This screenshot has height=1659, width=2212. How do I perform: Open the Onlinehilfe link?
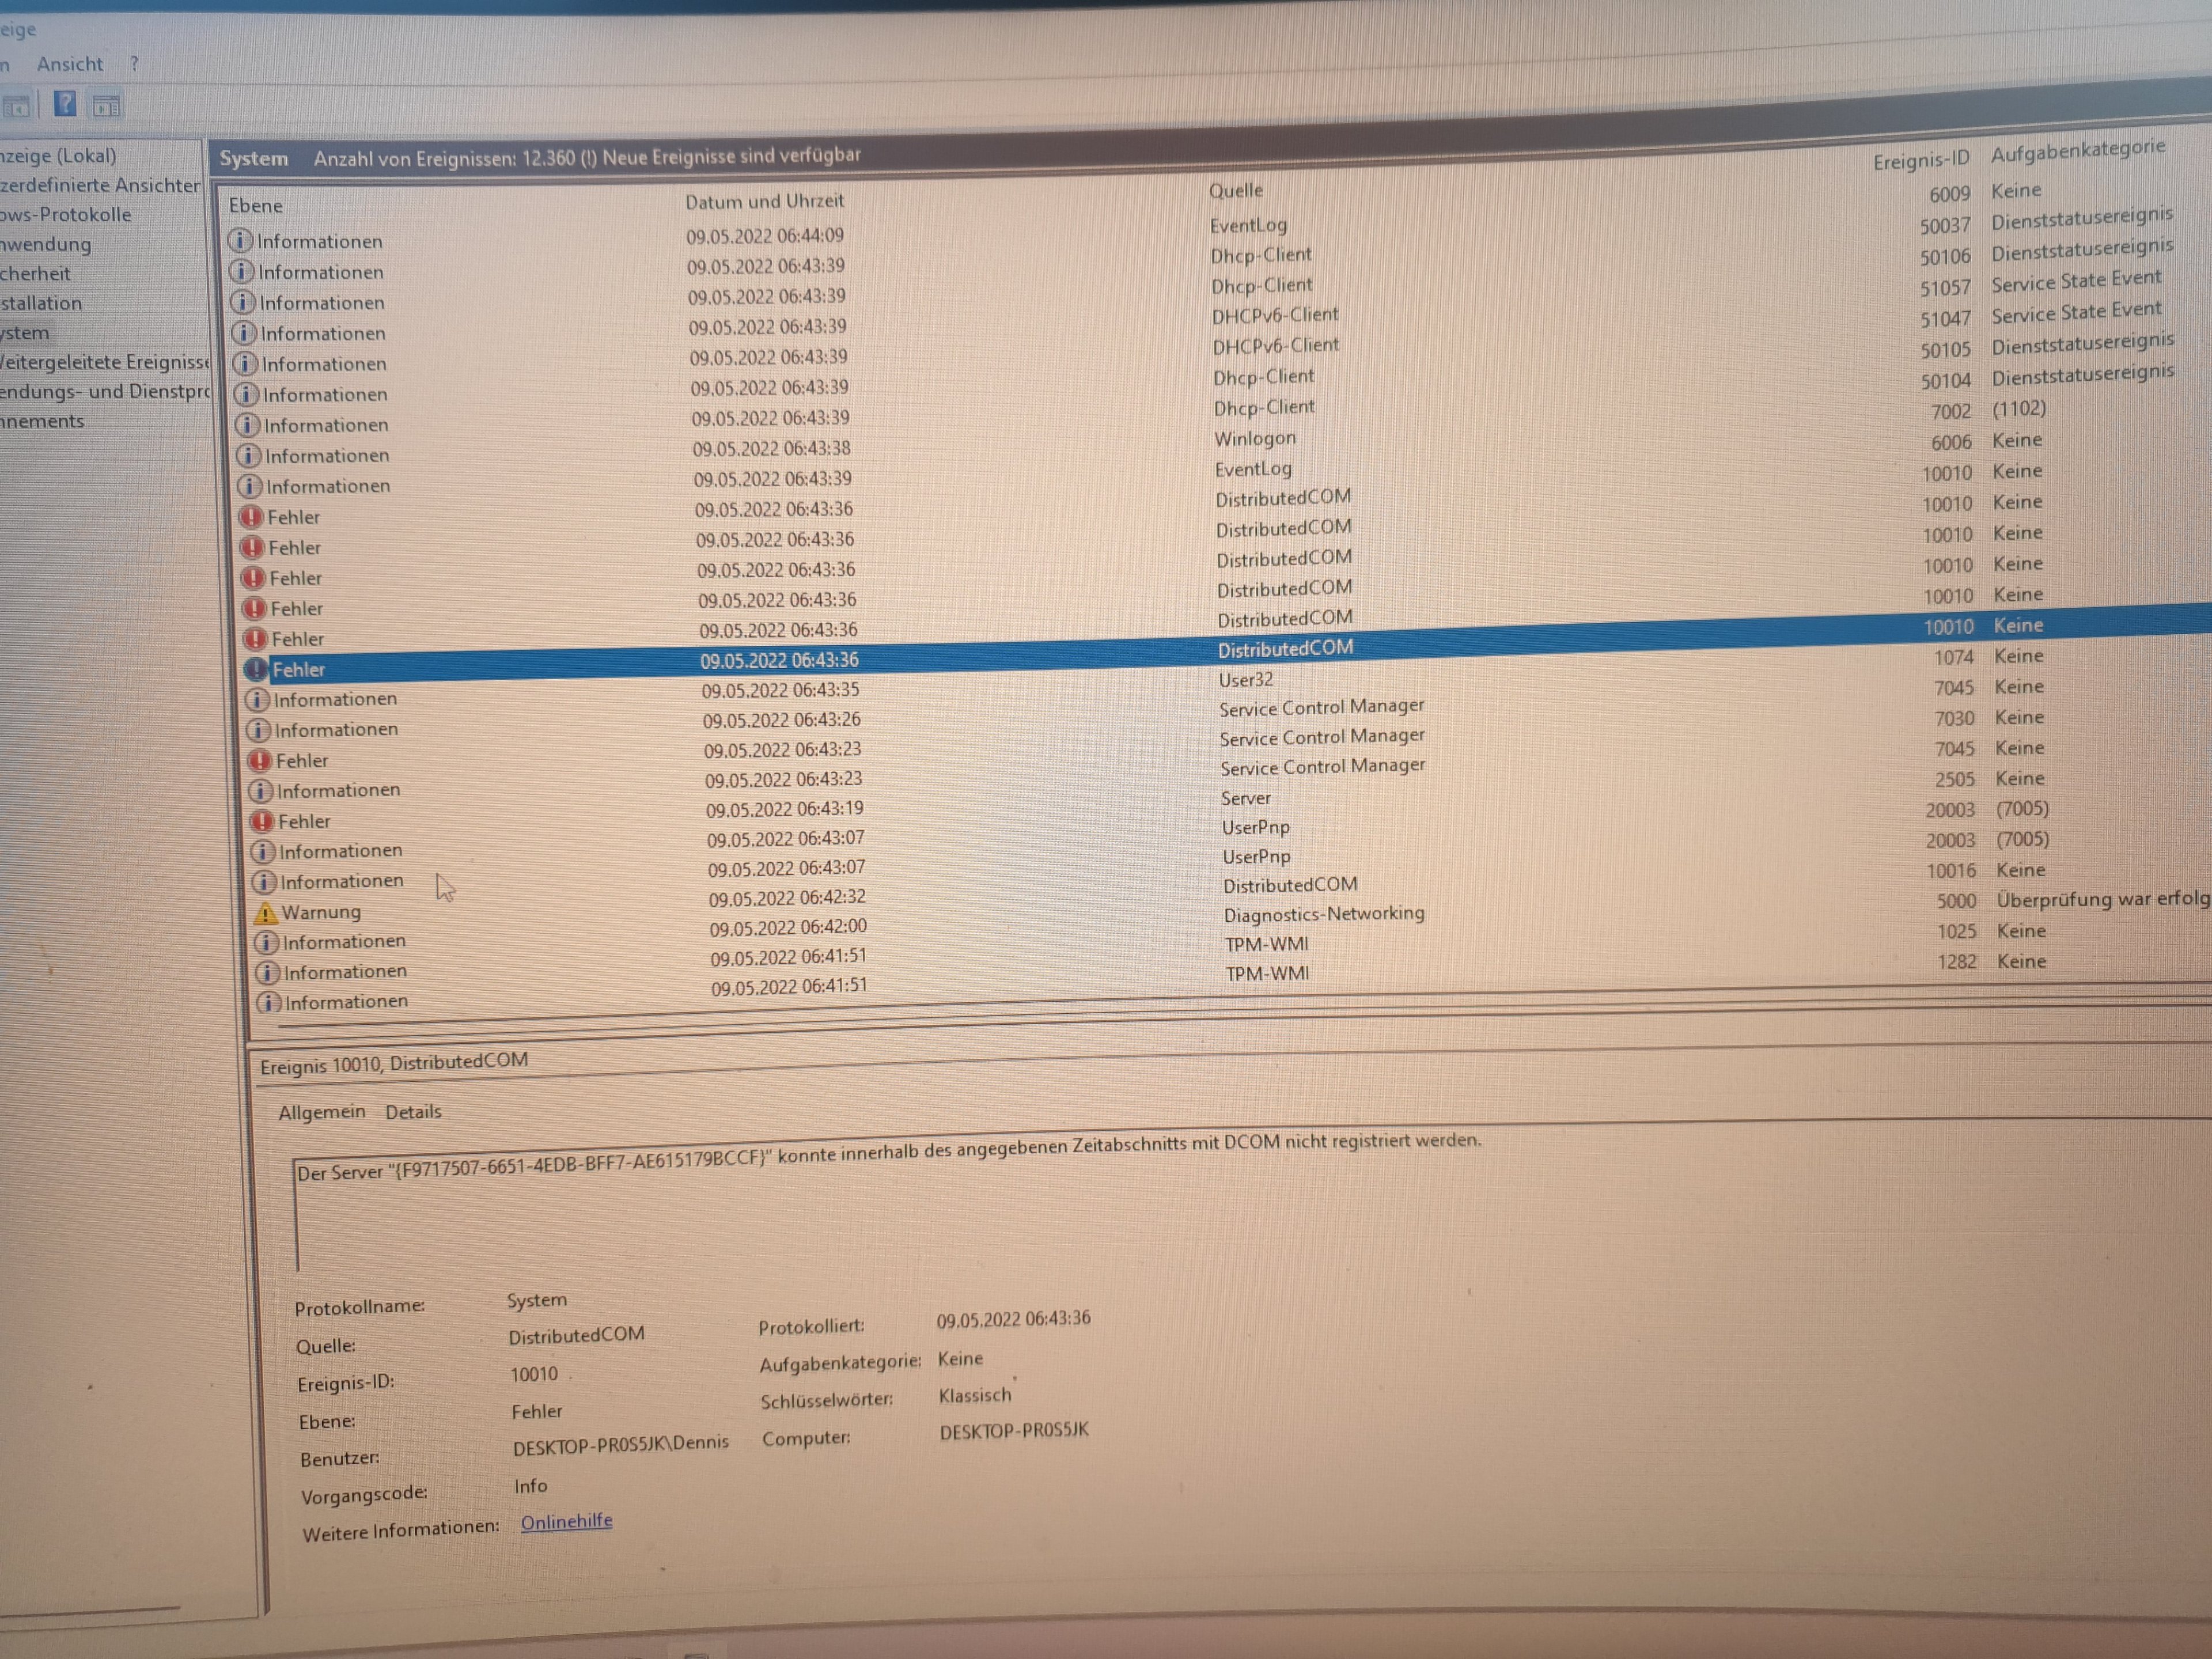click(566, 1521)
